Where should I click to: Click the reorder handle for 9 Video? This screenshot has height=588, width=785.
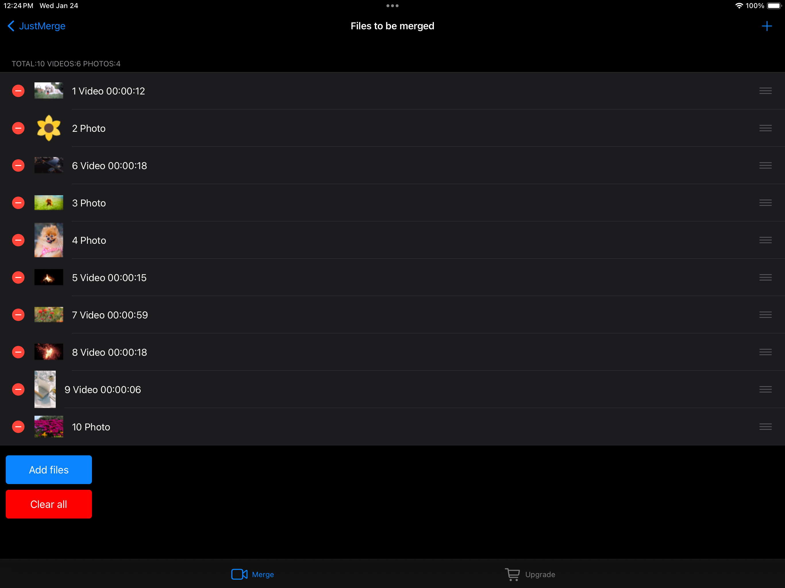tap(765, 389)
